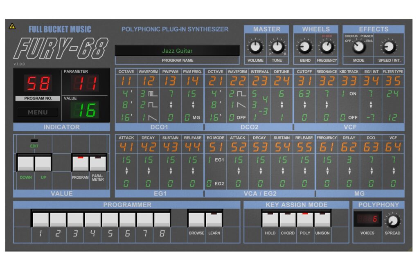Toggle the Hold key assign button

(270, 220)
